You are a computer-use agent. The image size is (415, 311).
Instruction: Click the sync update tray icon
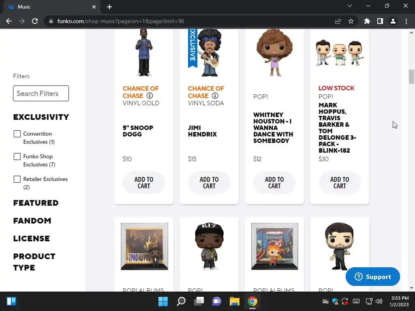pos(345,301)
